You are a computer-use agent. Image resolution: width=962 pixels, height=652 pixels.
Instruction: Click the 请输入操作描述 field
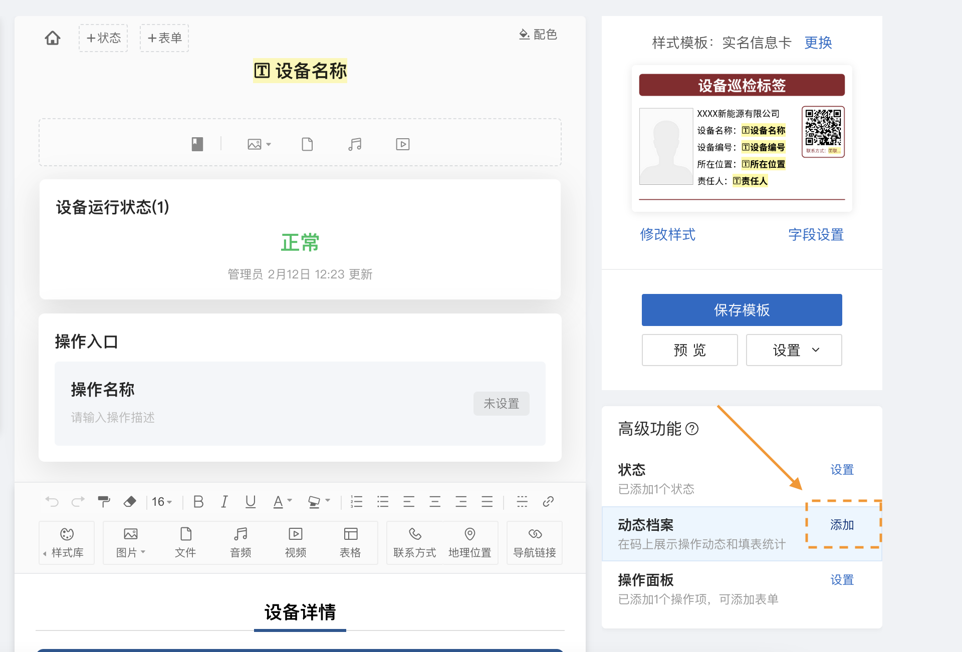(x=113, y=418)
